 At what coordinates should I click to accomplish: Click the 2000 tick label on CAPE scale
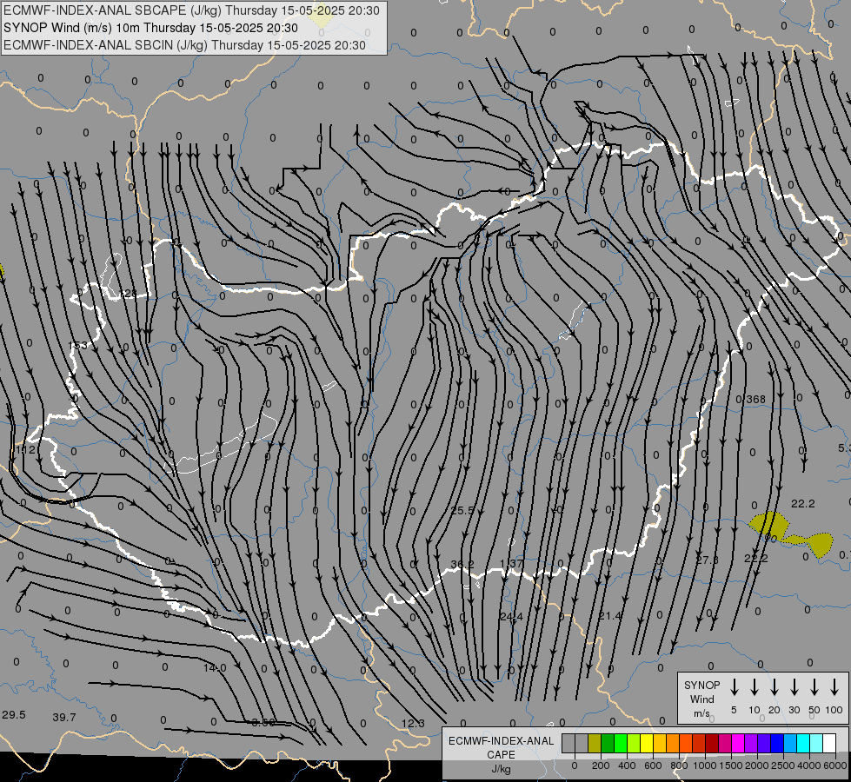tap(757, 765)
